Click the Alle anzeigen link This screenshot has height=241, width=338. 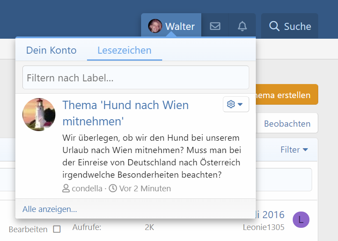tap(50, 209)
